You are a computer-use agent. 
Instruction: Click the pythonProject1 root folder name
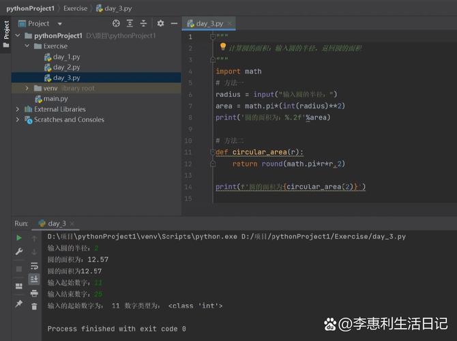click(x=58, y=35)
